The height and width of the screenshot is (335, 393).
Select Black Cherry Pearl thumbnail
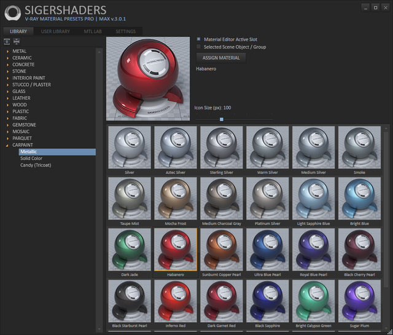(x=359, y=250)
